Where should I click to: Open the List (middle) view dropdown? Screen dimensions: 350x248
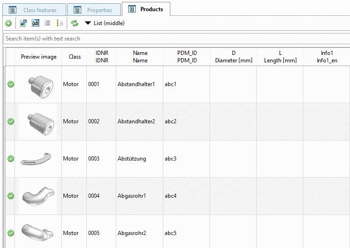tap(105, 23)
